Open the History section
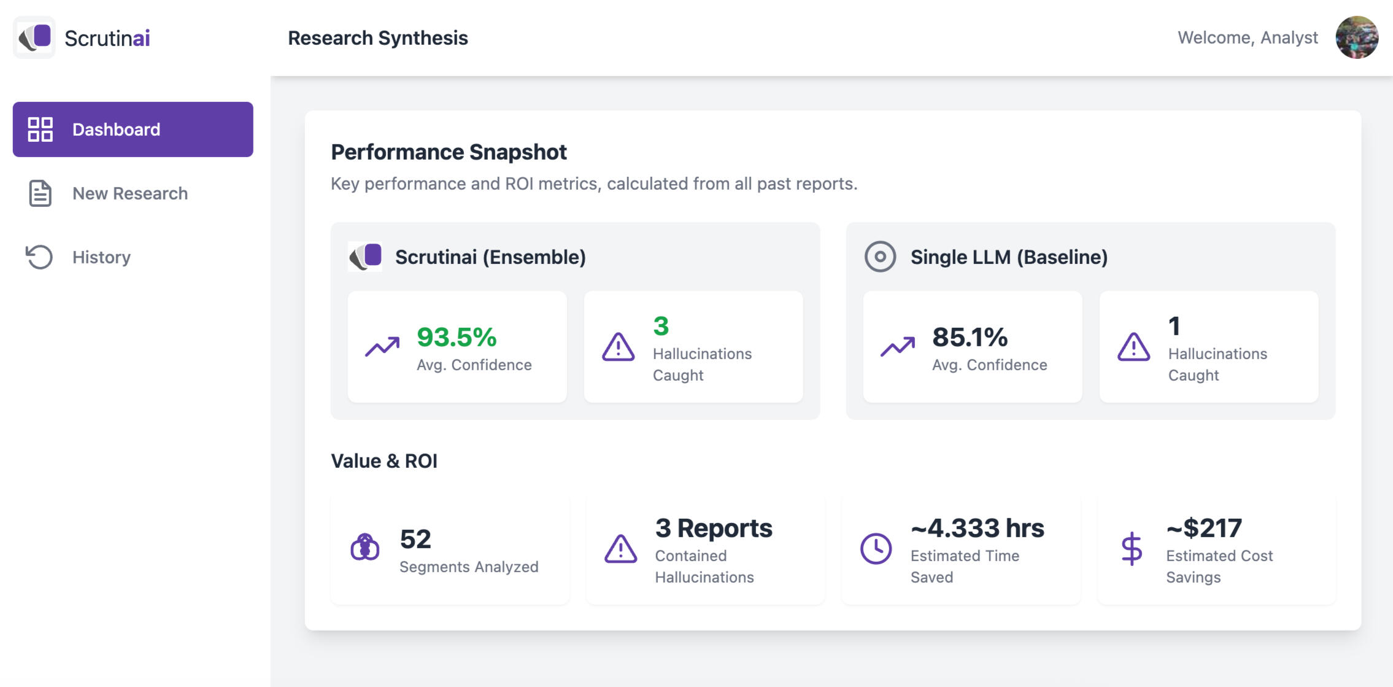Viewport: 1393px width, 687px height. tap(101, 257)
